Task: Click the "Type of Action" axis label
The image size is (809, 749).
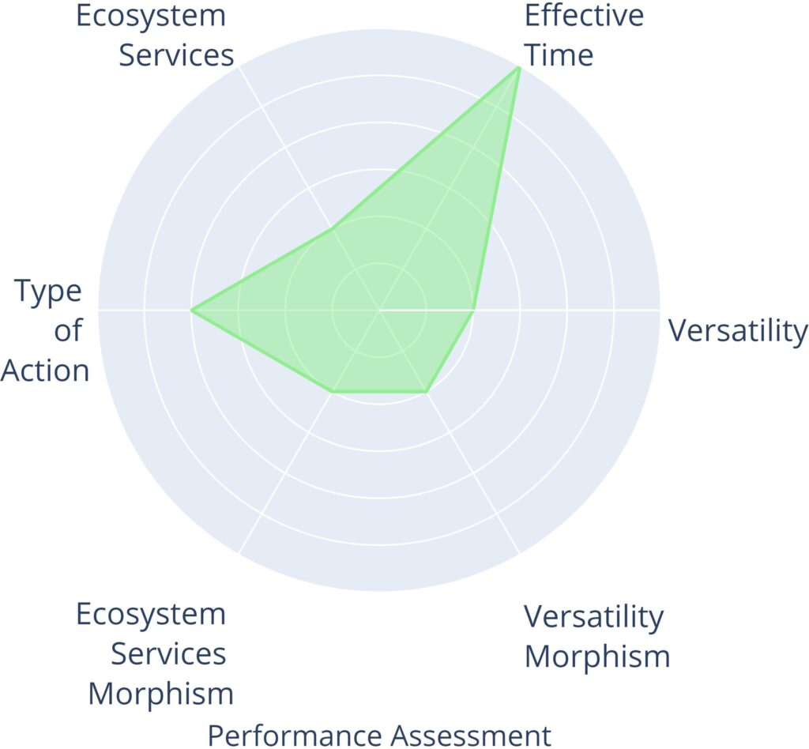Action: coord(49,330)
